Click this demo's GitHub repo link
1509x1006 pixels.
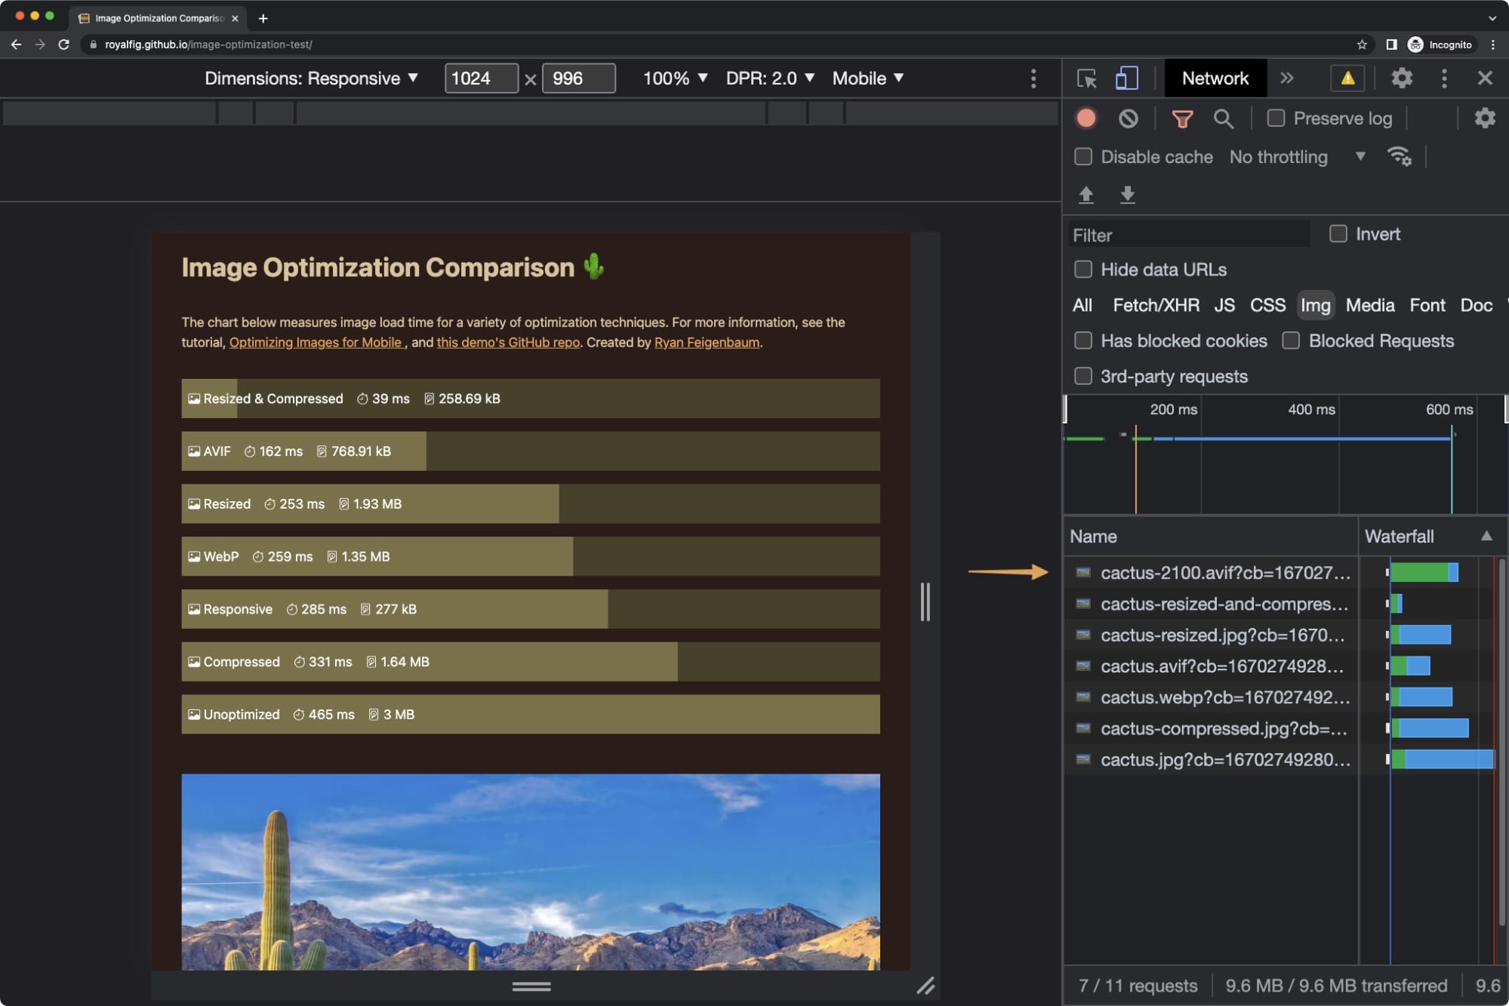507,343
